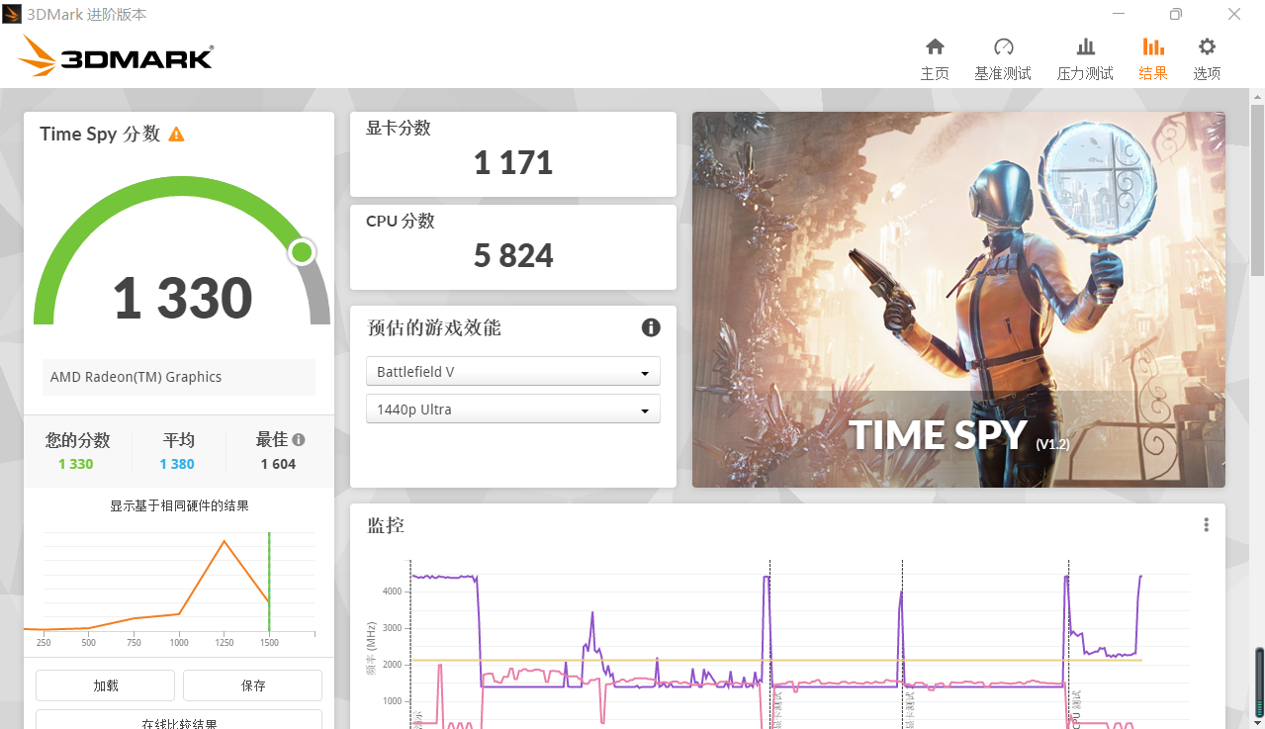Click the green vertical line in distribution chart

pos(269,584)
